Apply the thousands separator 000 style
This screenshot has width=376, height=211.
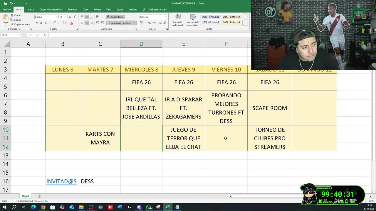click(x=154, y=23)
